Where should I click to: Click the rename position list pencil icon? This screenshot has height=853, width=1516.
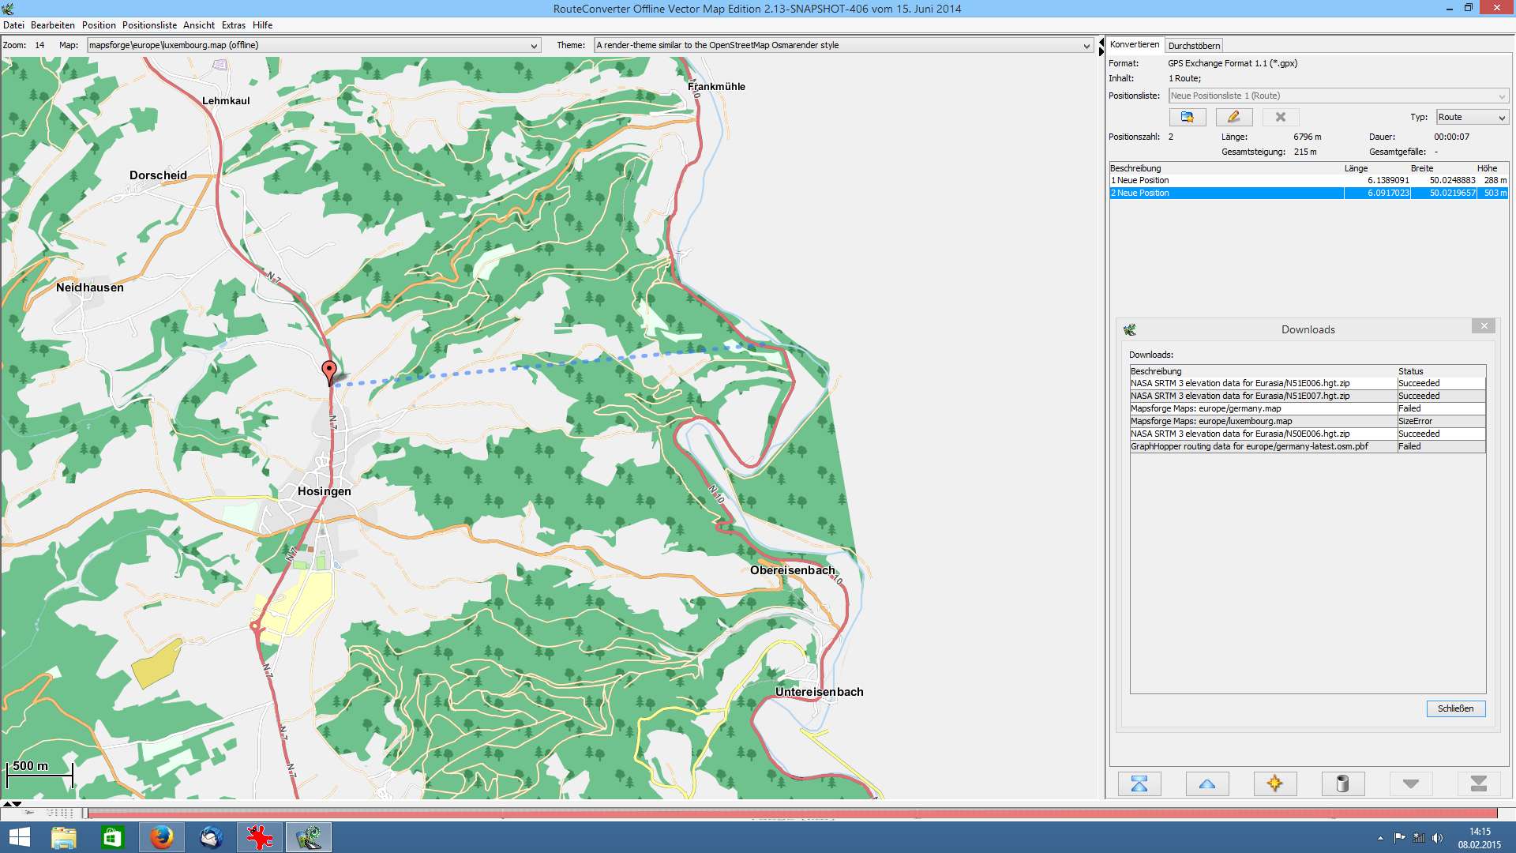[x=1233, y=117]
